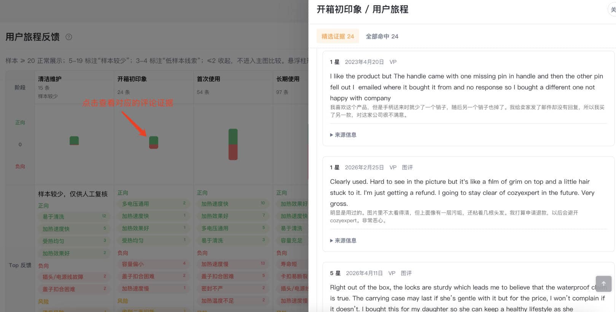Viewport: 616px width, 312px height.
Task: Click the drawer title 开箱初印象 / 用户旅程
Action: [x=363, y=9]
